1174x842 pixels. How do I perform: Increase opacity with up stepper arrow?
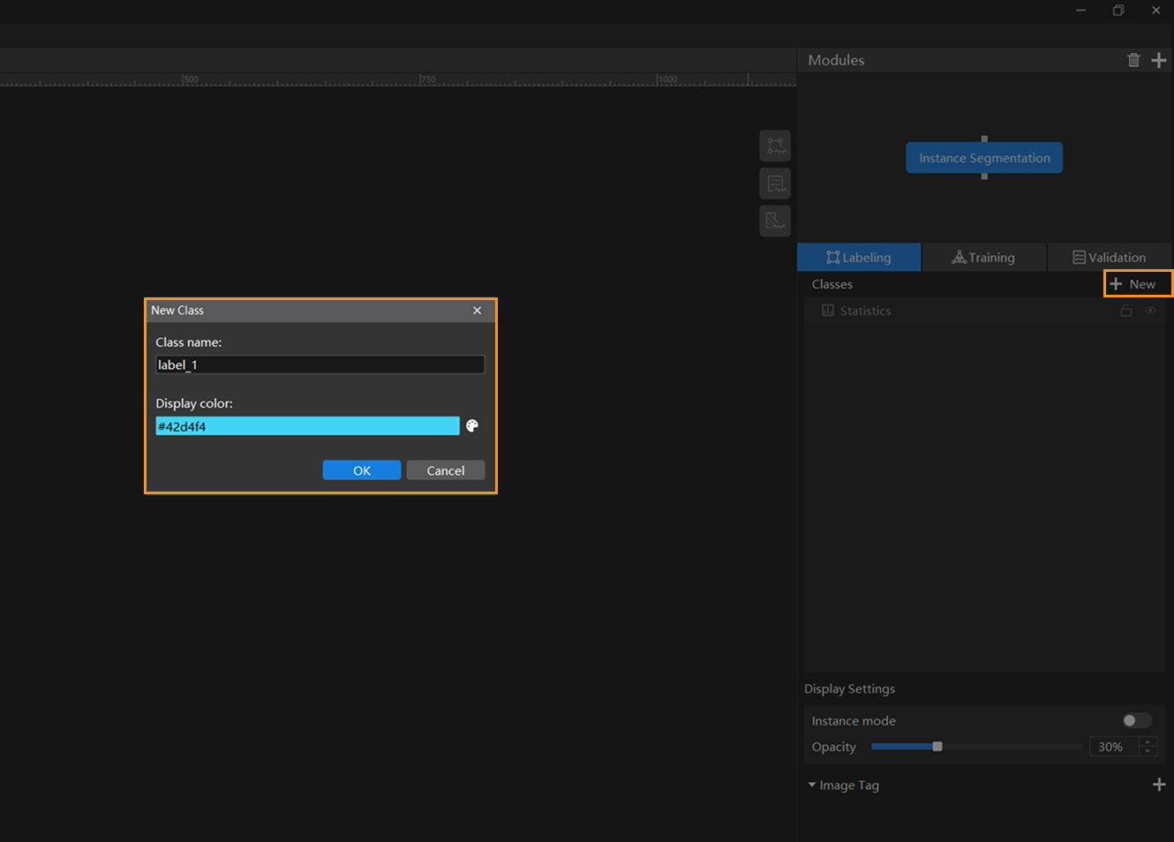[x=1148, y=742]
